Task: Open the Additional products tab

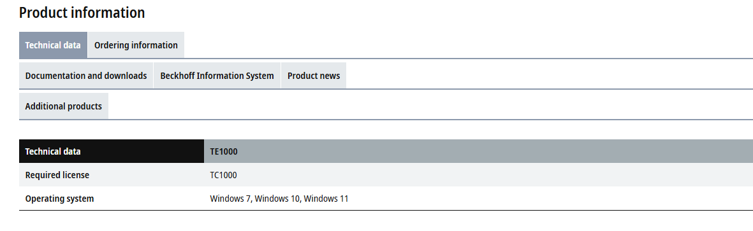Action: pyautogui.click(x=63, y=106)
